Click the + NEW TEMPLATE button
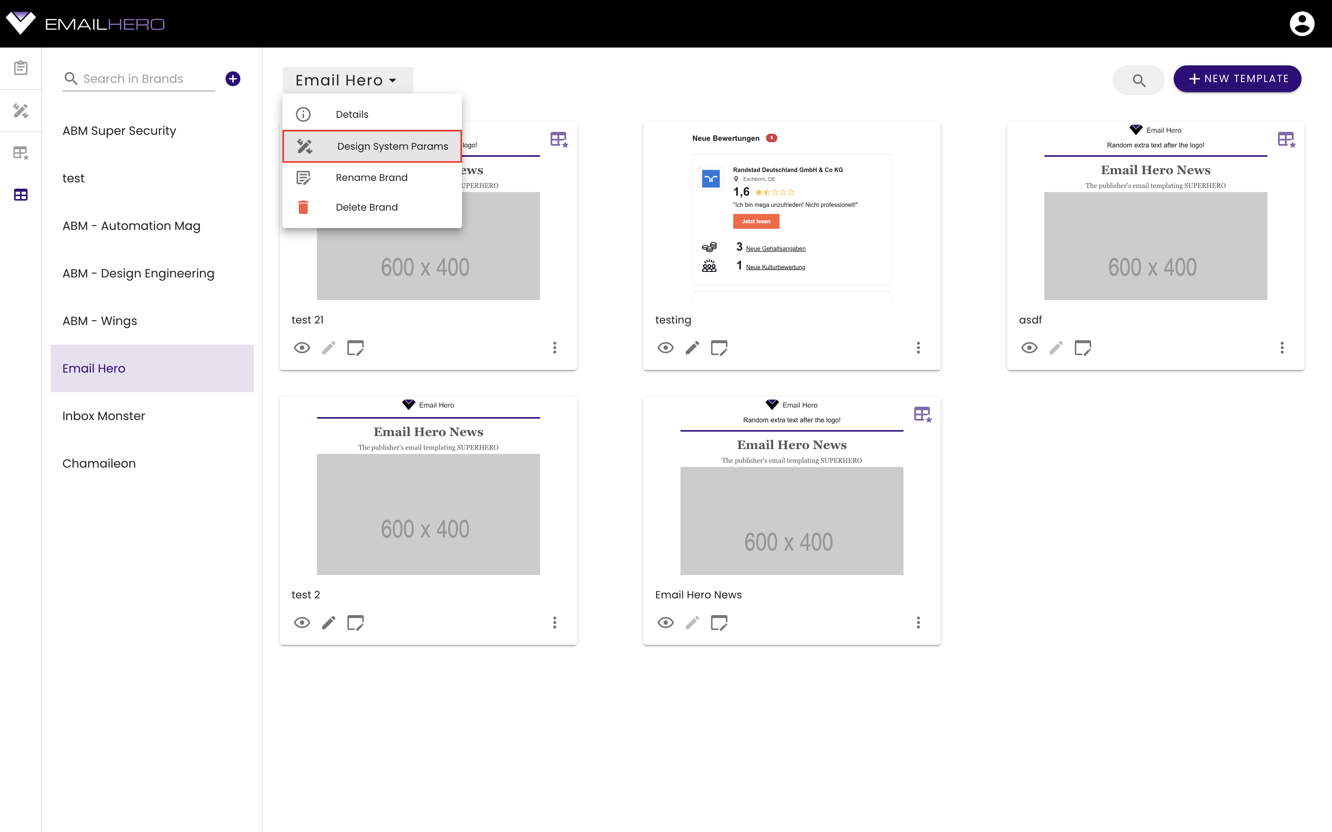This screenshot has height=832, width=1332. [x=1237, y=79]
